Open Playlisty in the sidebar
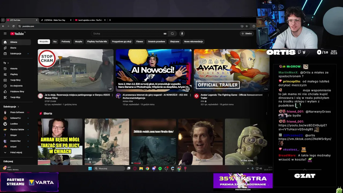This screenshot has height=193, width=343. pyautogui.click(x=17, y=74)
